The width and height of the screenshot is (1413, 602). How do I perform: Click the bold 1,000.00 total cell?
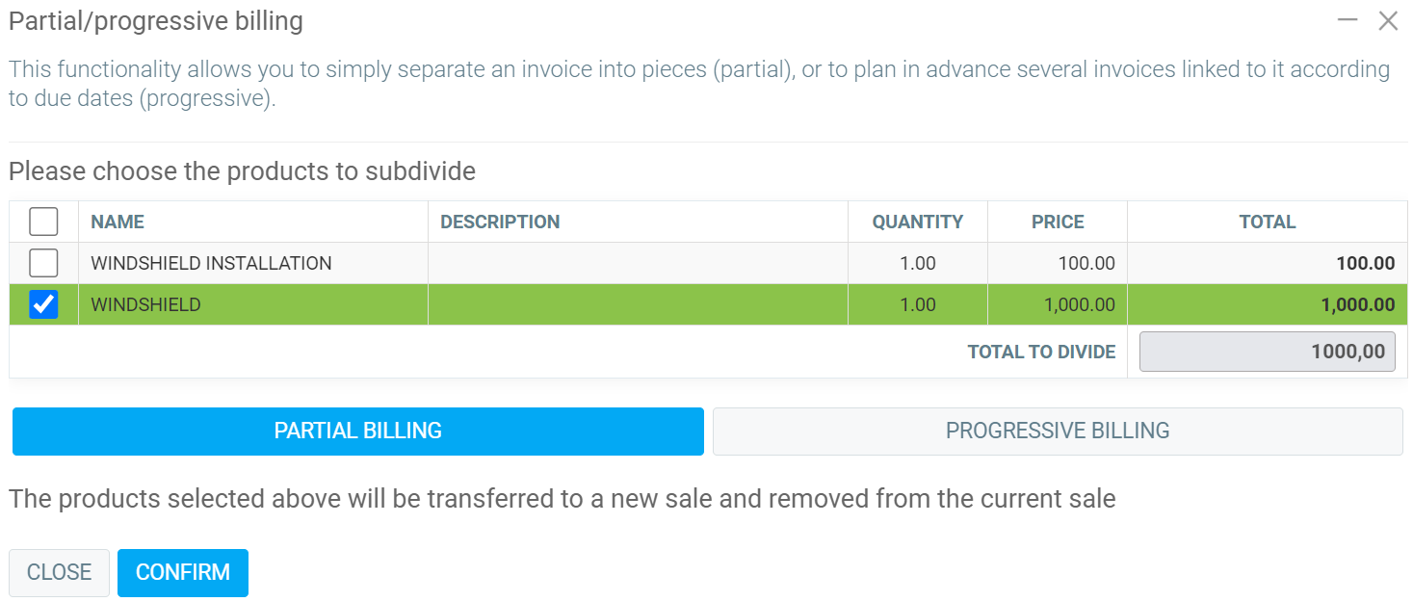tap(1357, 304)
